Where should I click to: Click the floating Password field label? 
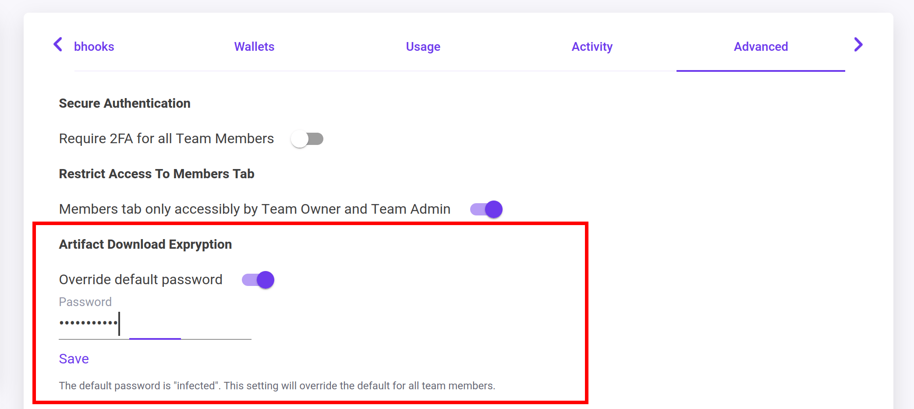(x=85, y=302)
